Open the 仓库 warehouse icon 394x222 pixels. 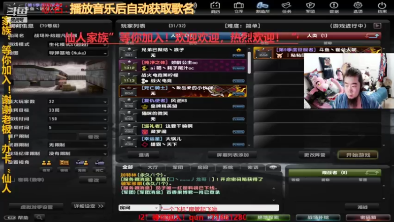[x=238, y=7]
